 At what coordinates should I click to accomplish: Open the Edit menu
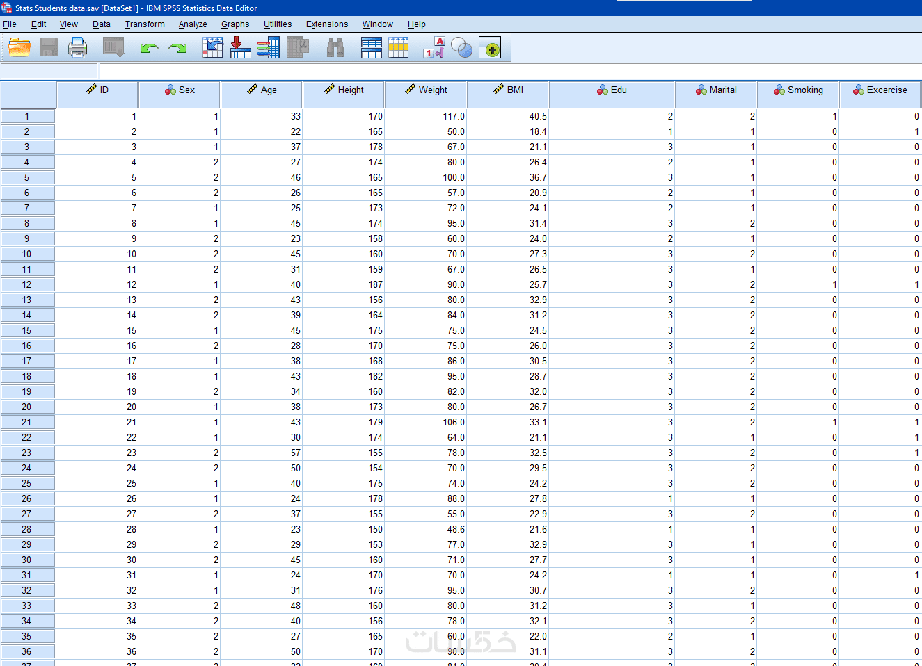click(38, 24)
